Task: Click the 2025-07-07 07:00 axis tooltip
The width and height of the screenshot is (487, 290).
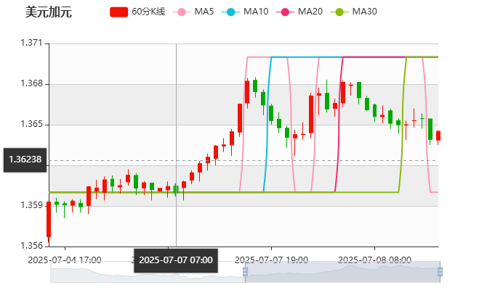Action: (x=176, y=260)
